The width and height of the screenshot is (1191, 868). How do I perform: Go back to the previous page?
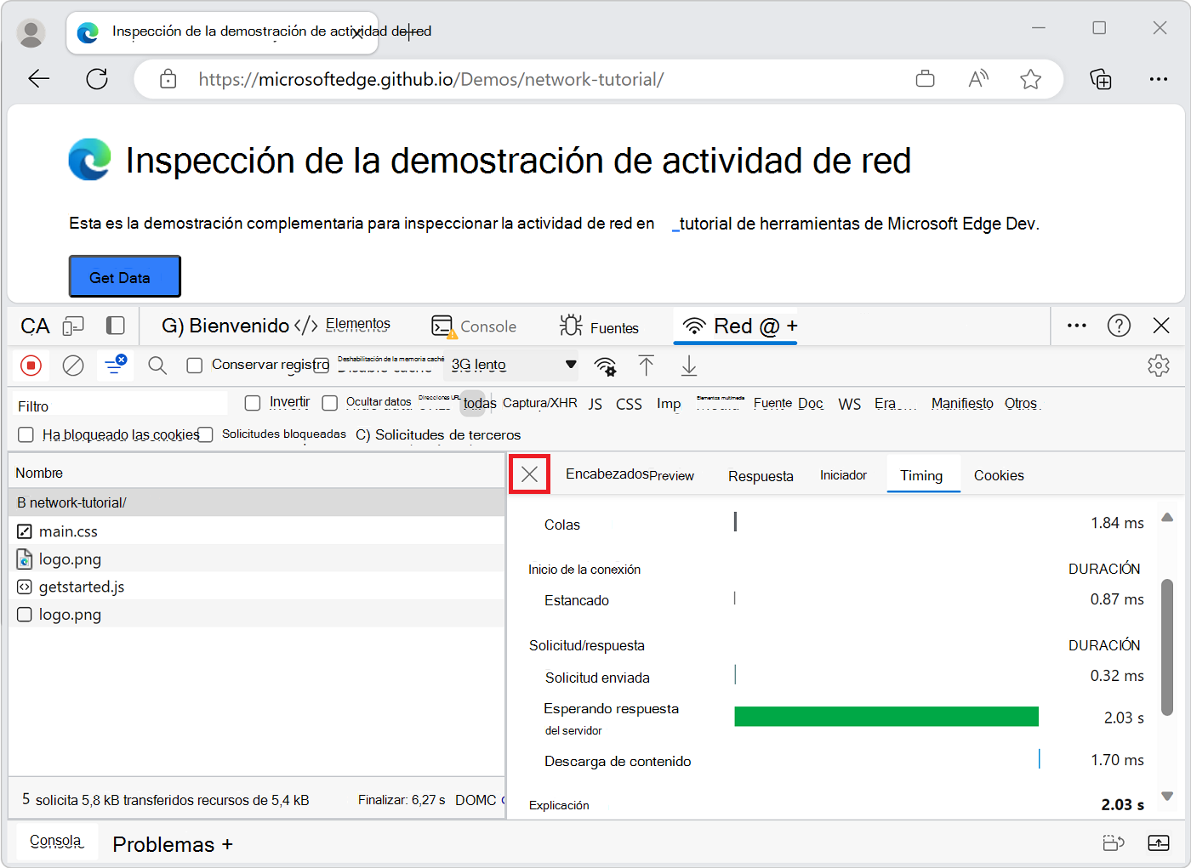(x=39, y=79)
